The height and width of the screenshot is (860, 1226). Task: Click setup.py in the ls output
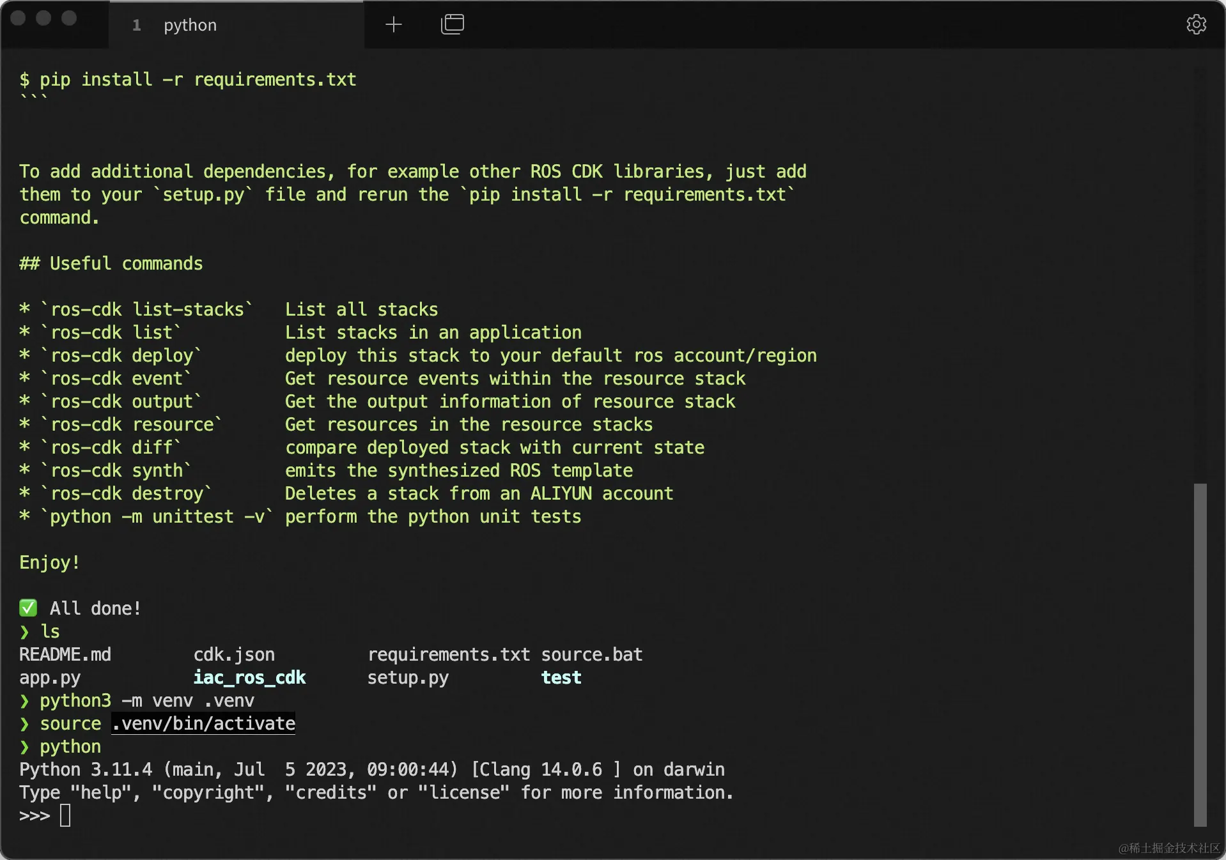pyautogui.click(x=408, y=678)
